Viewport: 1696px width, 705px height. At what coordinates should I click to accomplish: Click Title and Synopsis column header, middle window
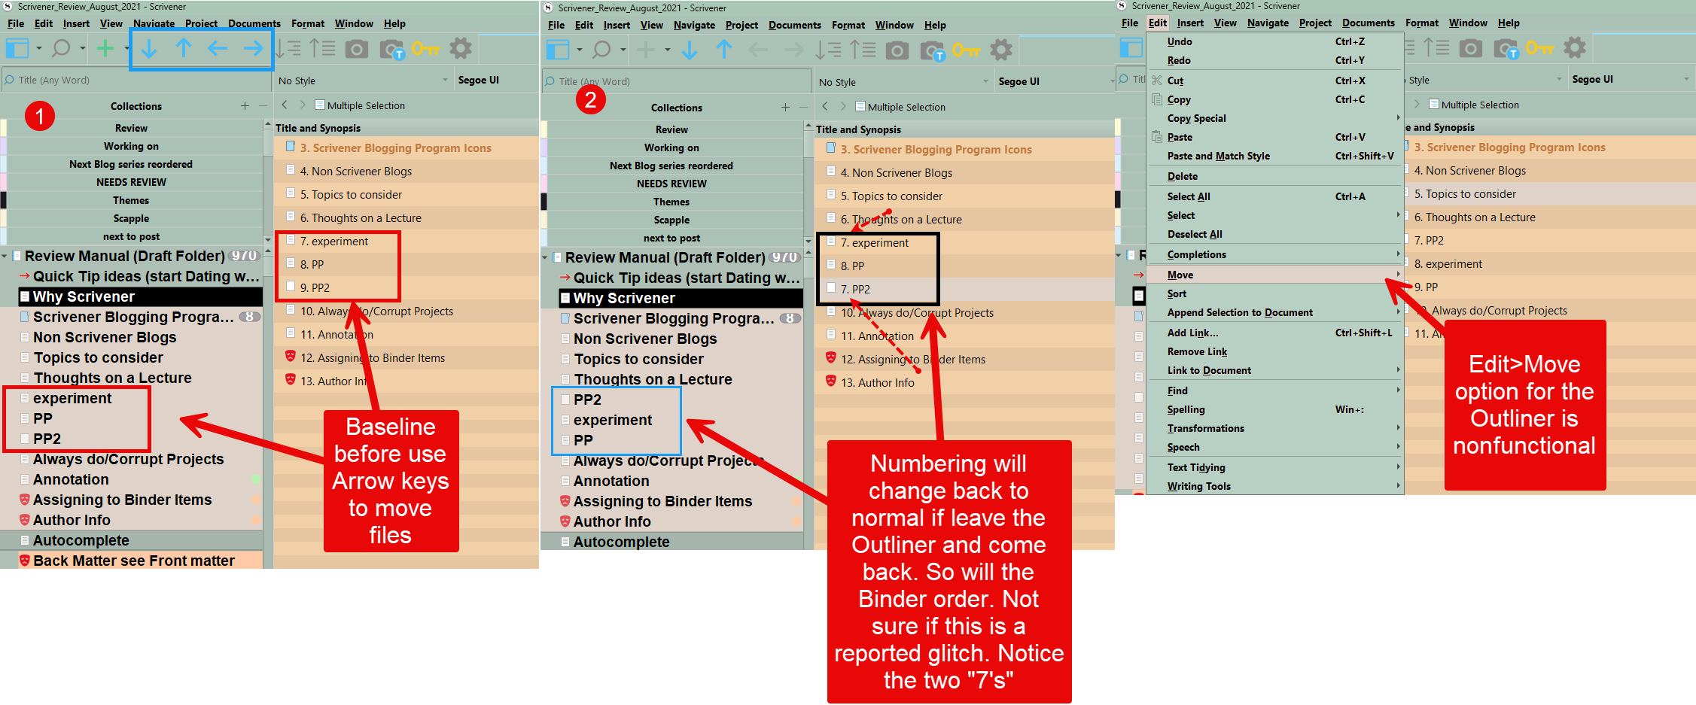click(x=858, y=130)
